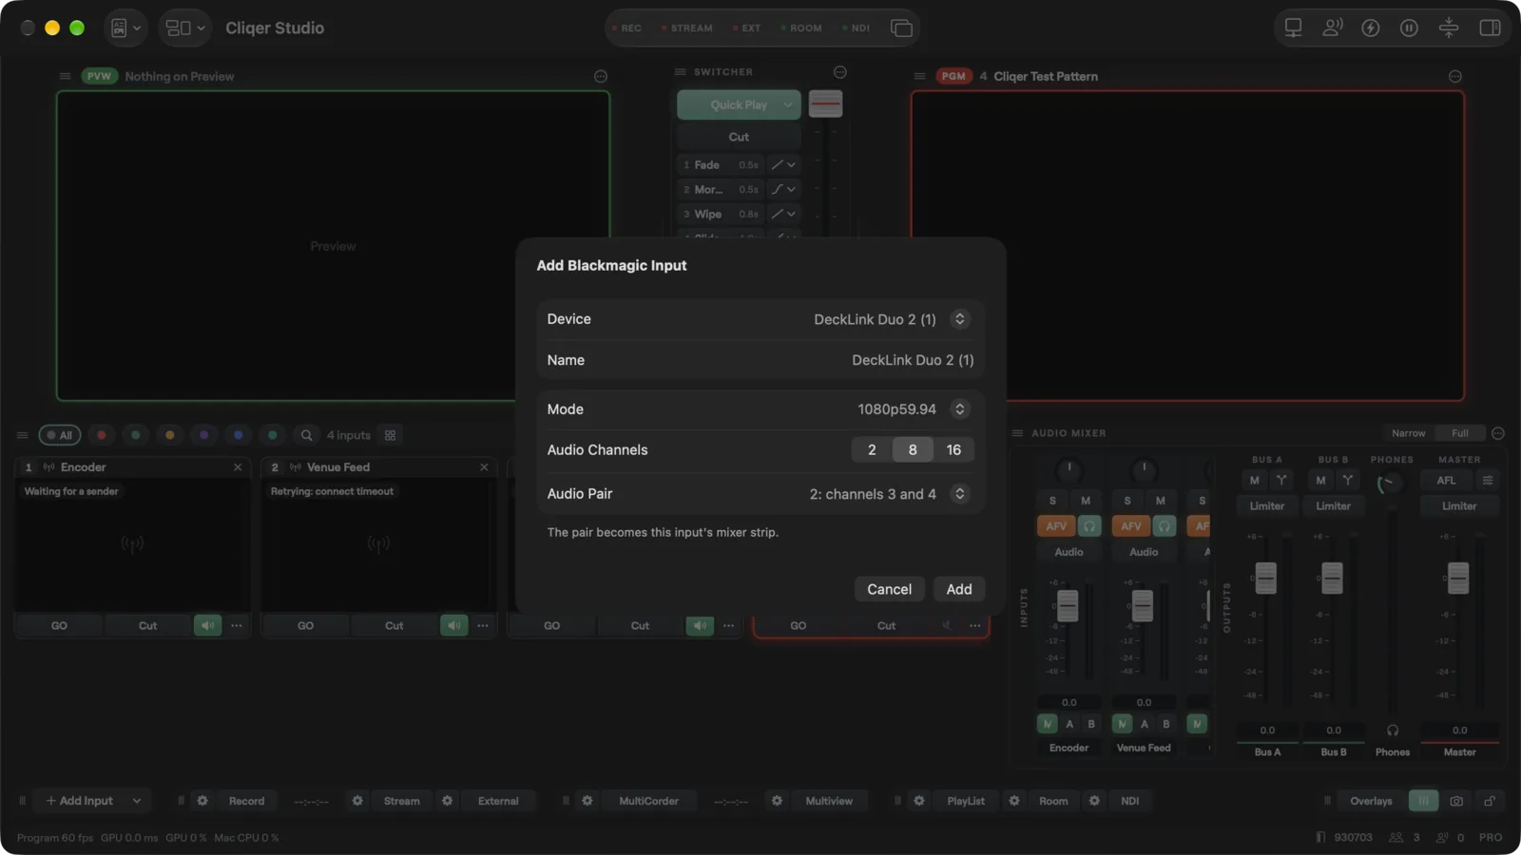This screenshot has height=855, width=1521.
Task: Click the Add Input button
Action: (80, 801)
